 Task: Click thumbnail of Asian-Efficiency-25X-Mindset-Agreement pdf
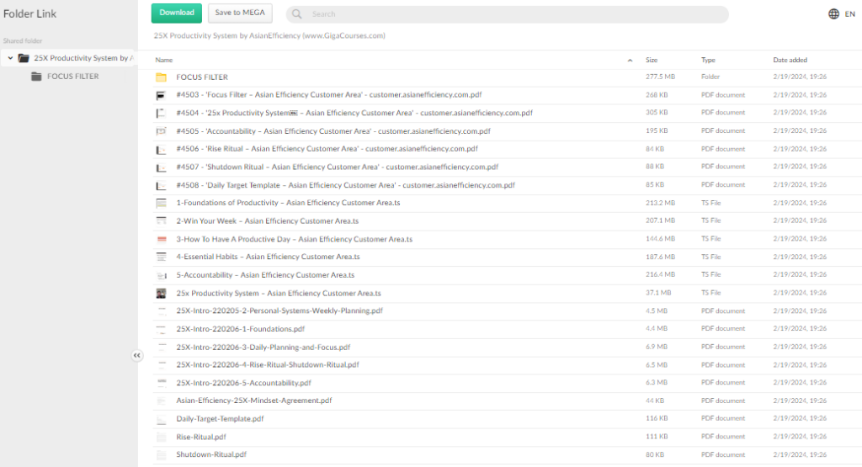(161, 401)
